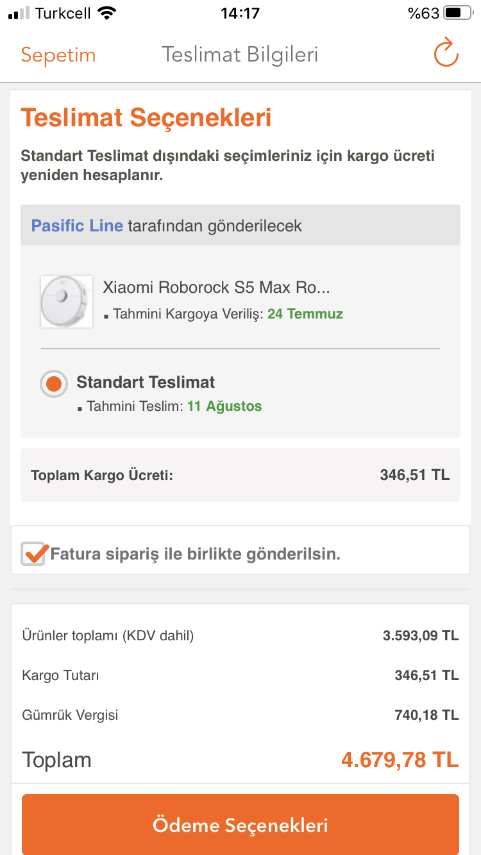Viewport: 481px width, 855px height.
Task: Tap the Teslimat Seçenekleri heading
Action: pyautogui.click(x=146, y=119)
